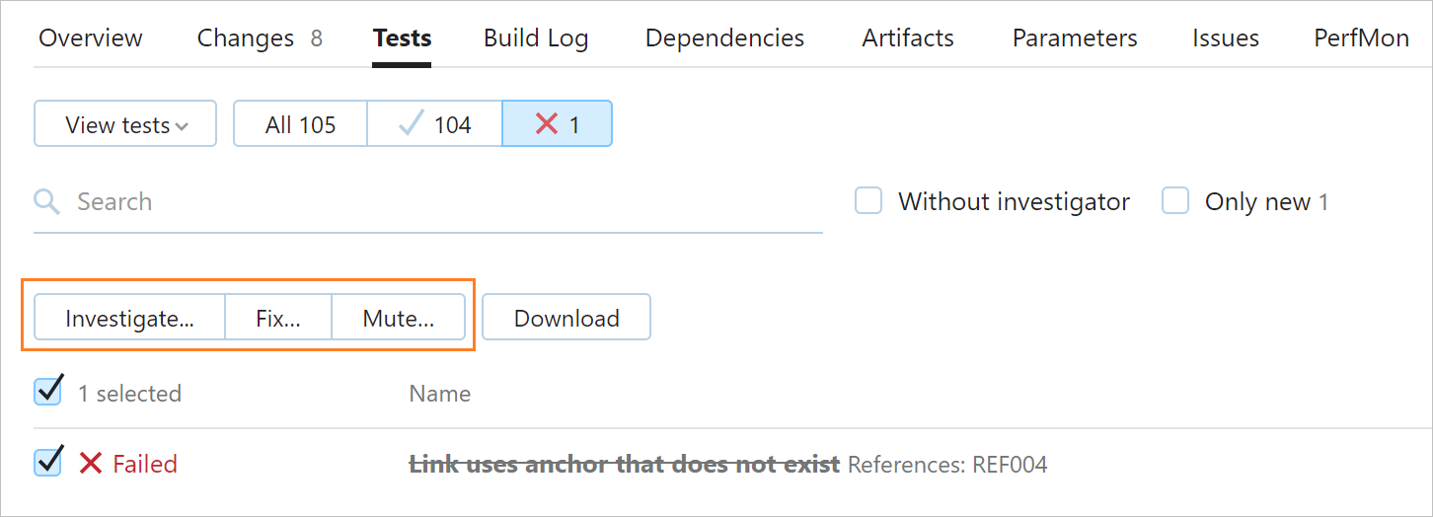Go to the Artifacts tab

[908, 38]
